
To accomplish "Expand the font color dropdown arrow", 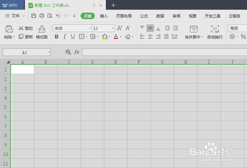I will coord(120,37).
